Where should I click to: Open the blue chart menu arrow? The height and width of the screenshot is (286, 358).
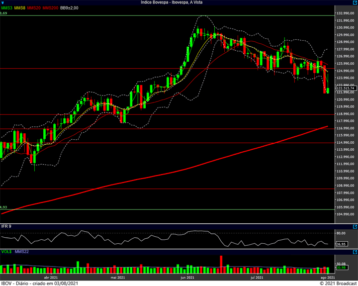2,2
